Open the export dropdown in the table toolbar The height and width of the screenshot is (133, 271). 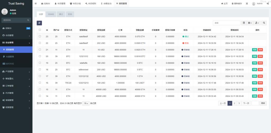pos(257,23)
